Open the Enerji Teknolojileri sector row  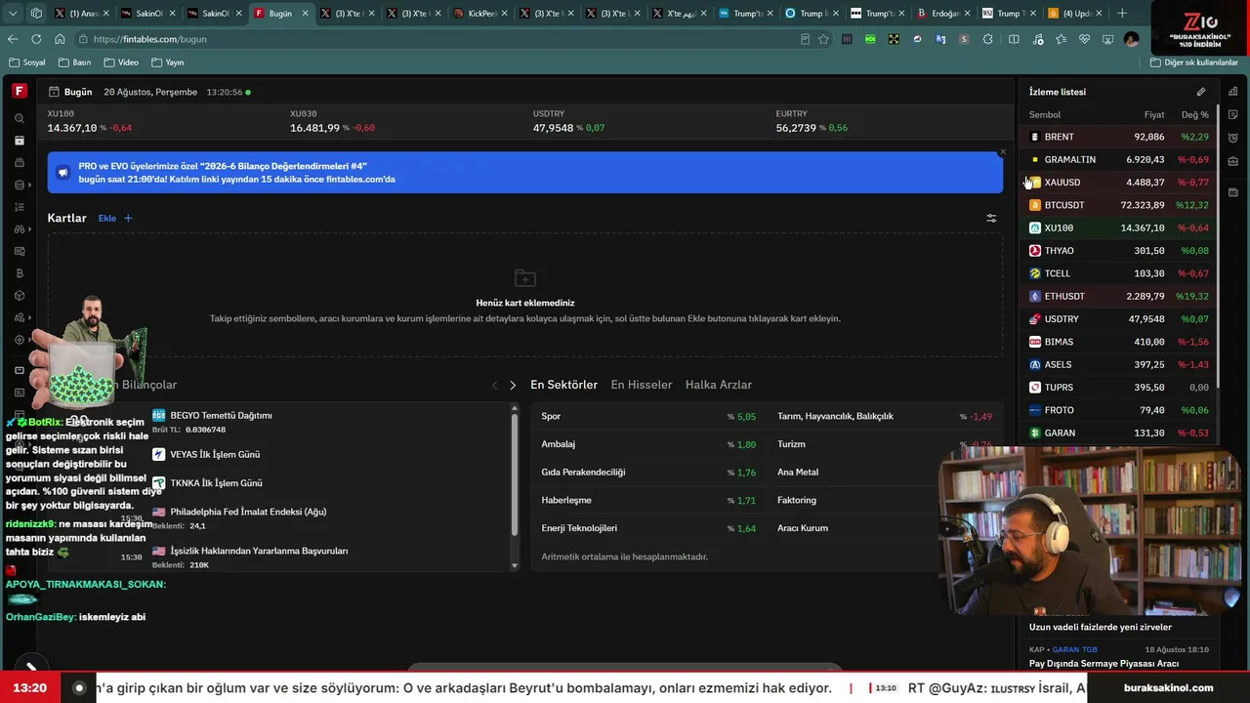[x=649, y=529]
